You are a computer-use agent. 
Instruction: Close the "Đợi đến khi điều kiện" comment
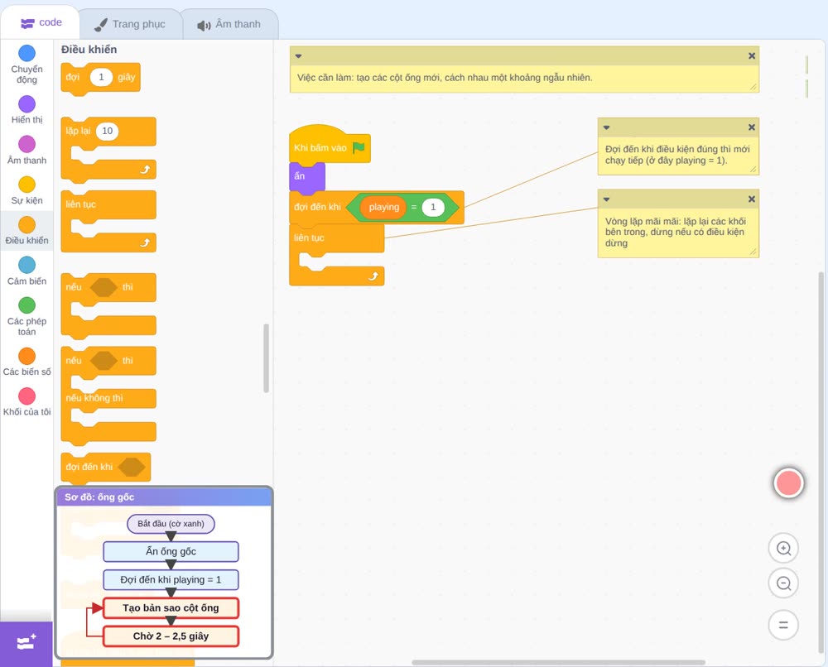752,127
